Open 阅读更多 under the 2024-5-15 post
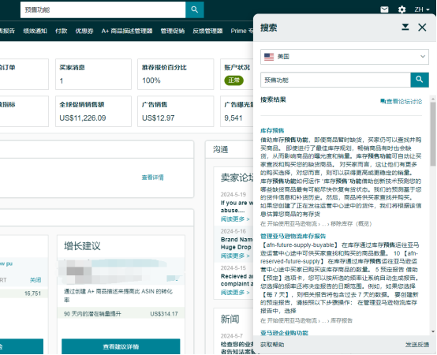 (x=235, y=293)
